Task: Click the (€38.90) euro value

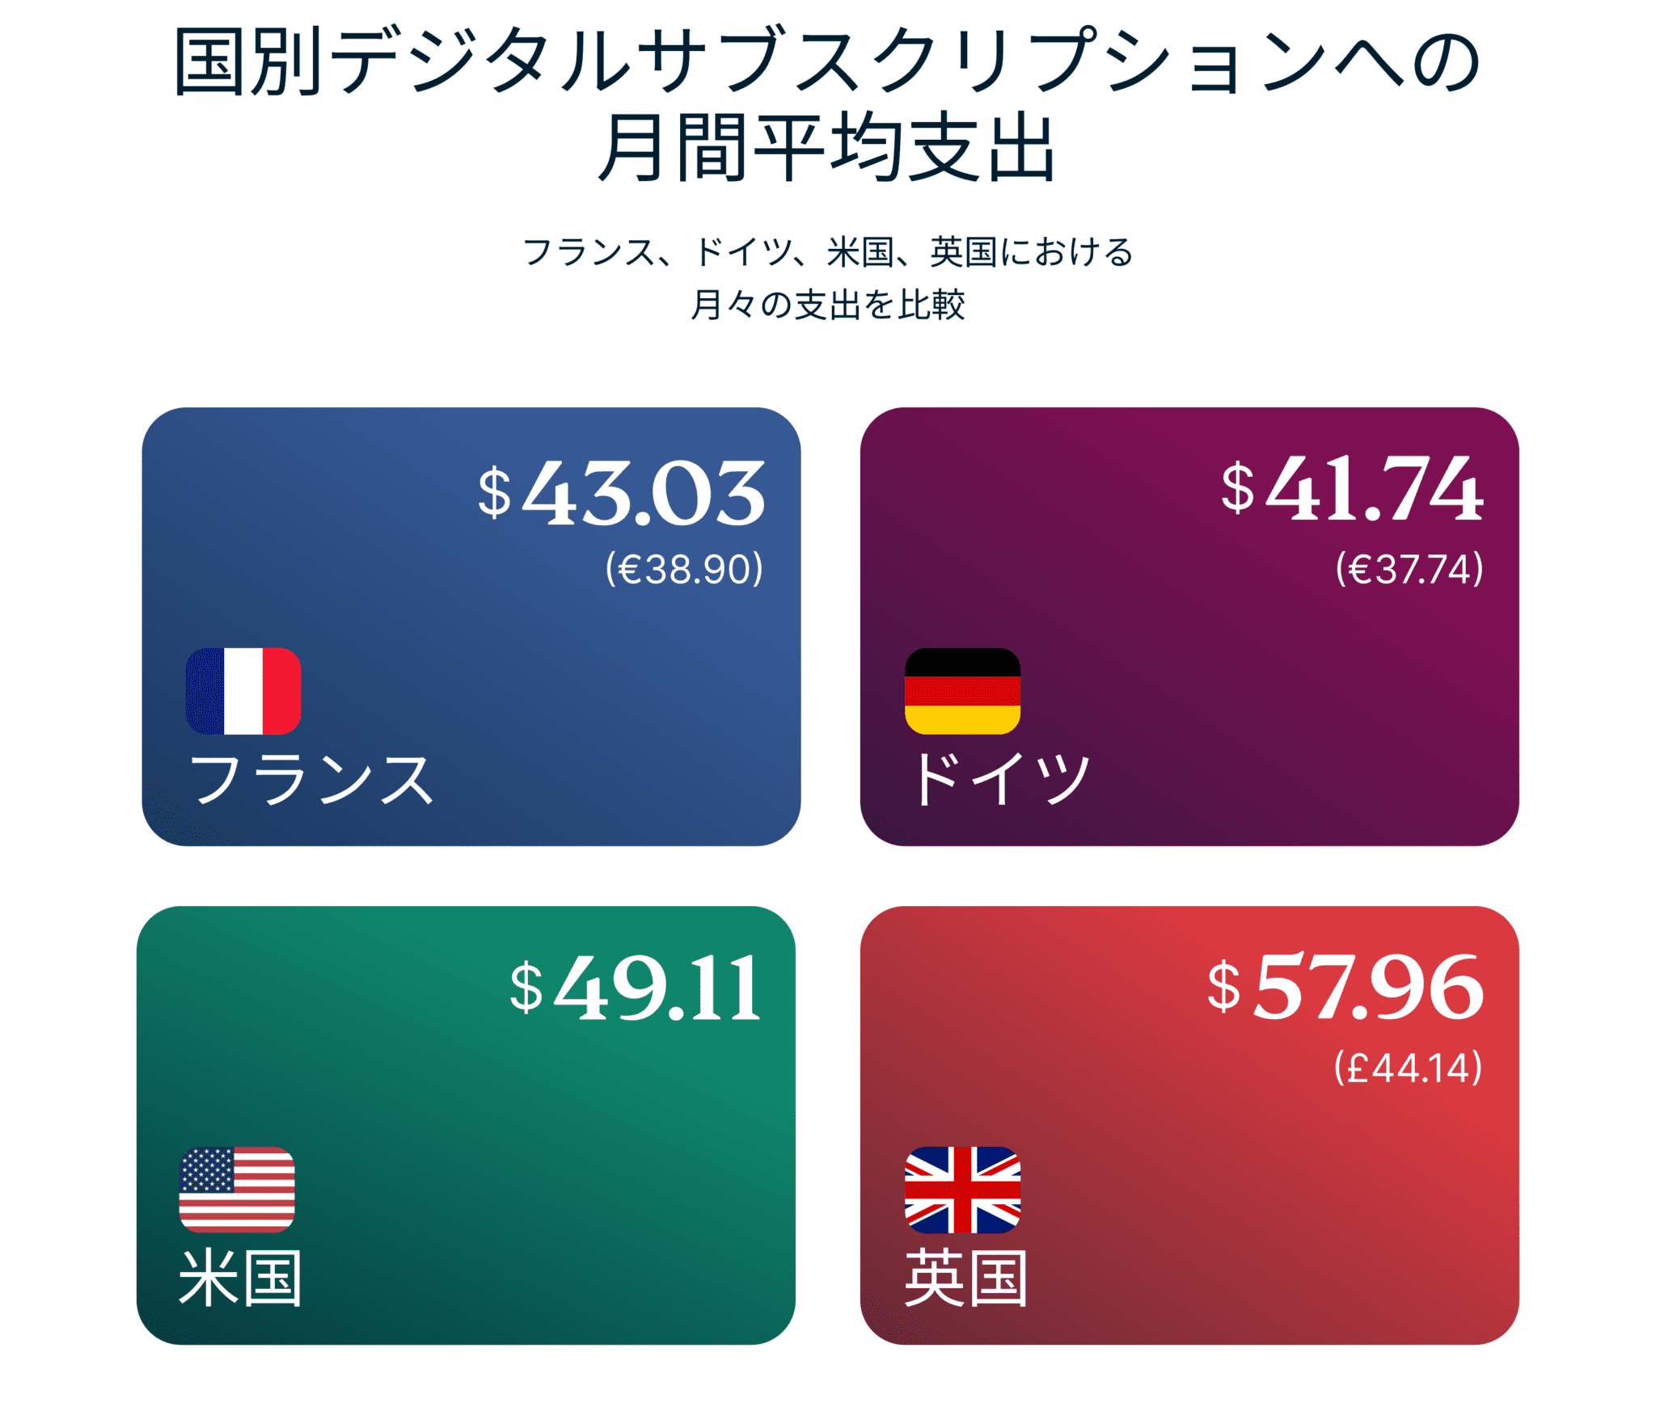Action: pyautogui.click(x=684, y=569)
